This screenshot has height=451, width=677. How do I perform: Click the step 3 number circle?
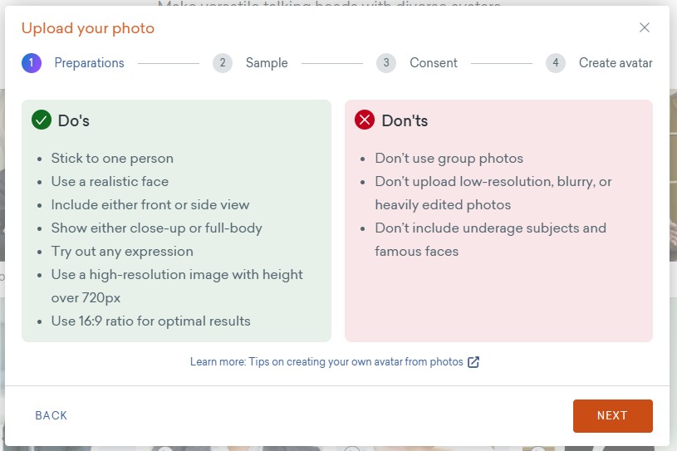[x=386, y=63]
